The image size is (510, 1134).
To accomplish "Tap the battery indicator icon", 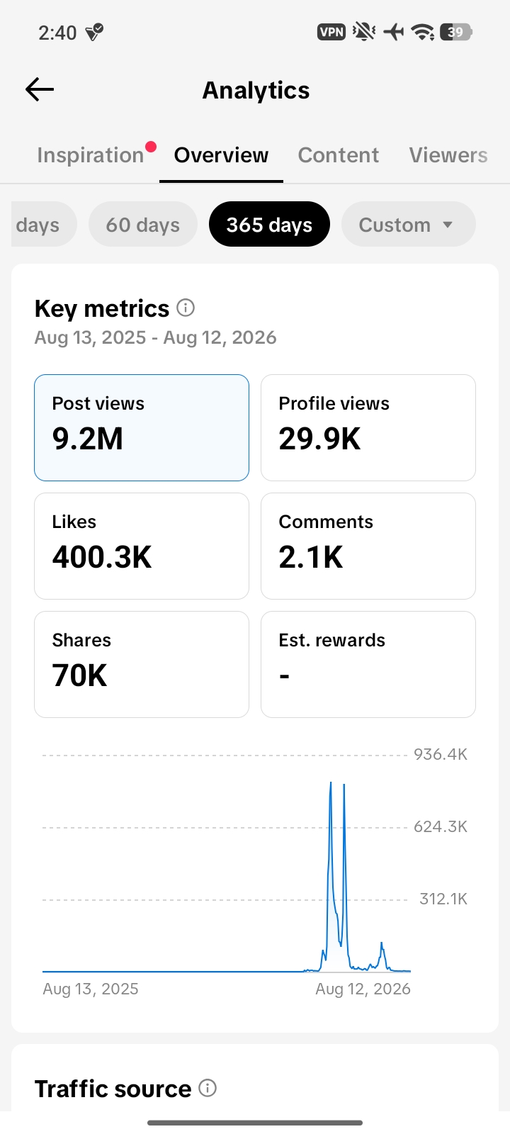I will 456,32.
